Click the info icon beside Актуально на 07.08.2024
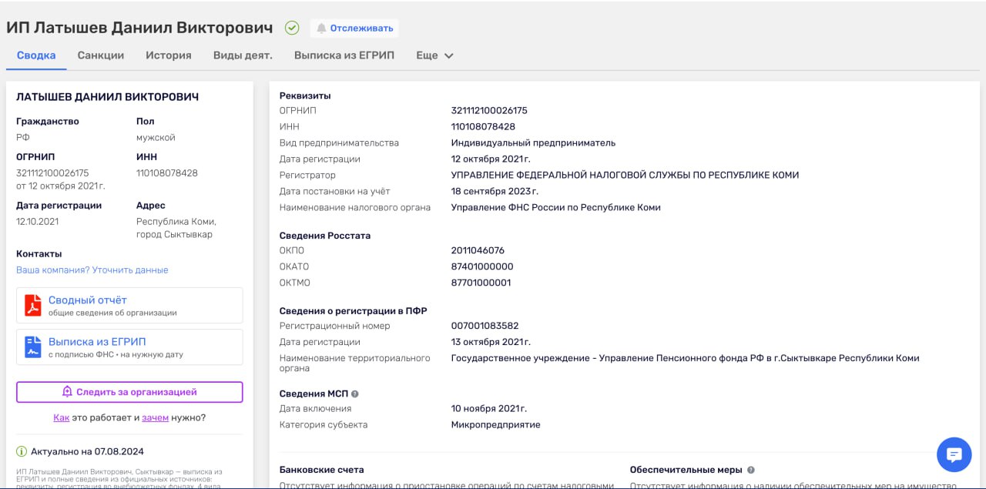This screenshot has height=489, width=986. [x=22, y=451]
